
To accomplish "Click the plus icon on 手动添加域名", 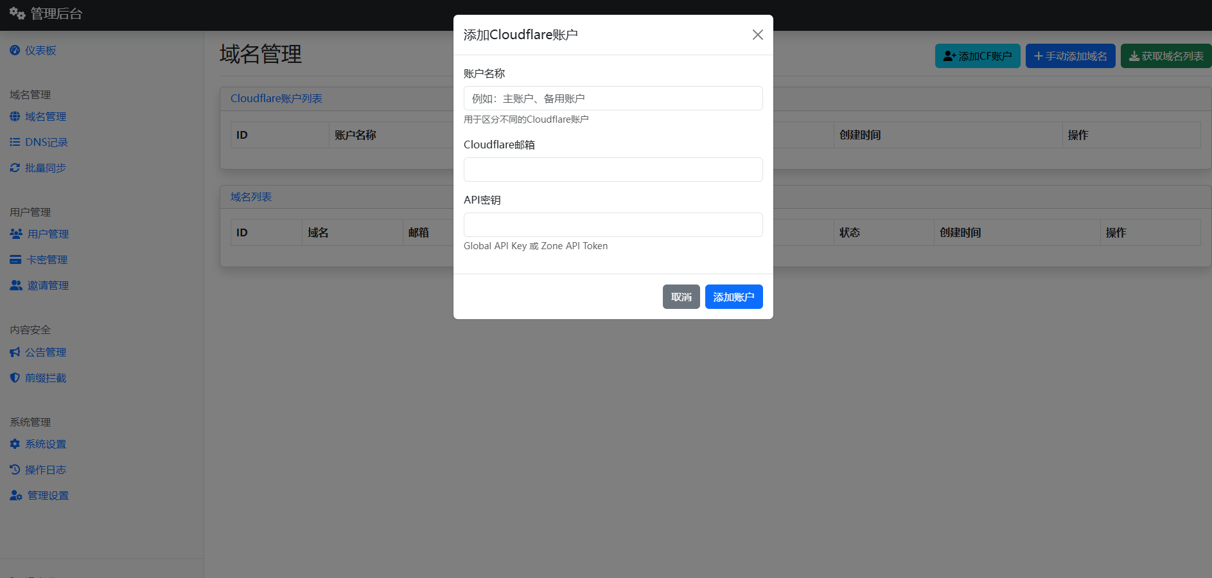I will (1038, 57).
